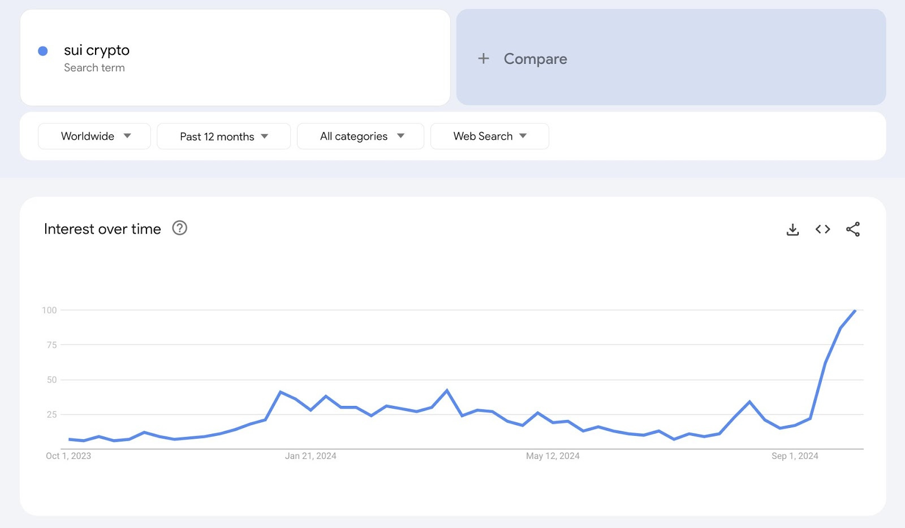Click the 'Interest over time' heading
This screenshot has height=528, width=905.
tap(102, 229)
